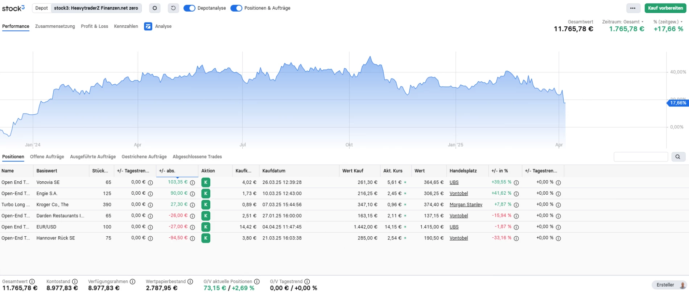The height and width of the screenshot is (292, 689).
Task: Expand the % (zeitgew.) dropdown
Action: tap(668, 22)
